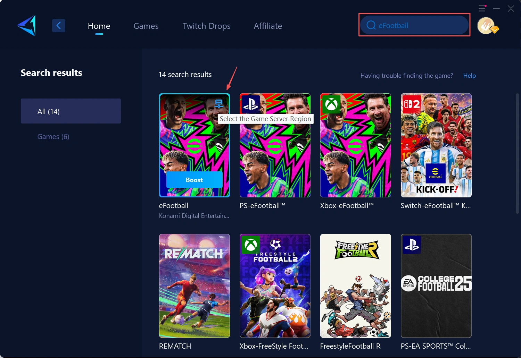Open the Help link

(470, 75)
